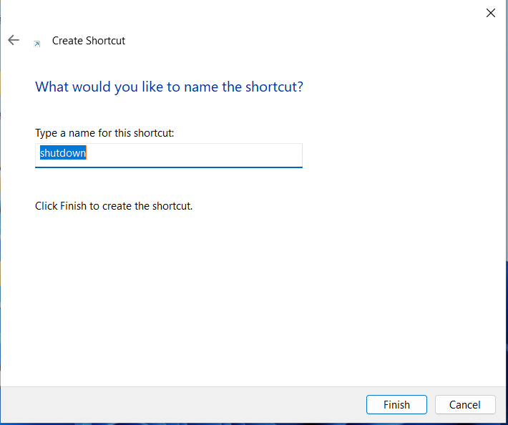Click the "Type a name for this shortcut" label
The image size is (508, 425).
(x=104, y=133)
